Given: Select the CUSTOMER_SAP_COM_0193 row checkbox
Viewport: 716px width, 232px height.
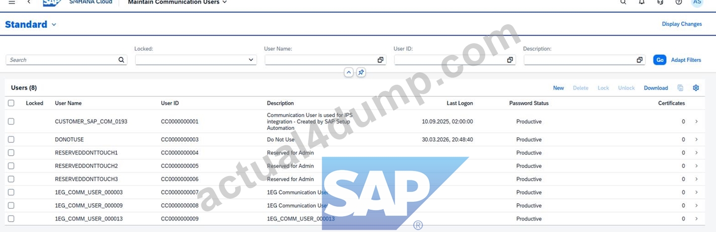Looking at the screenshot, I should pos(11,121).
